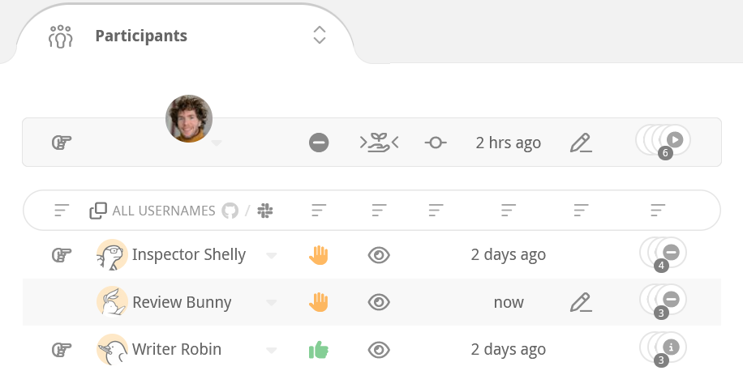Click the pencil edit icon in top row
The width and height of the screenshot is (743, 375).
pyautogui.click(x=581, y=143)
